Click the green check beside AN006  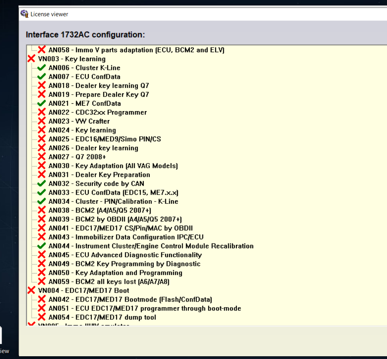click(42, 68)
